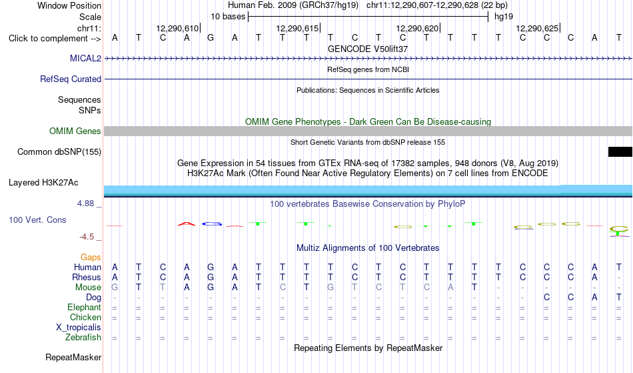
Task: Click the Human species row label
Action: click(x=87, y=267)
